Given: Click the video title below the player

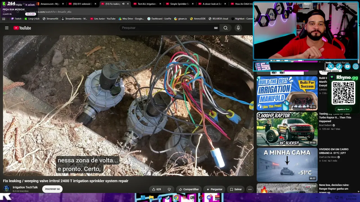Looking at the screenshot, I should click(x=66, y=181).
